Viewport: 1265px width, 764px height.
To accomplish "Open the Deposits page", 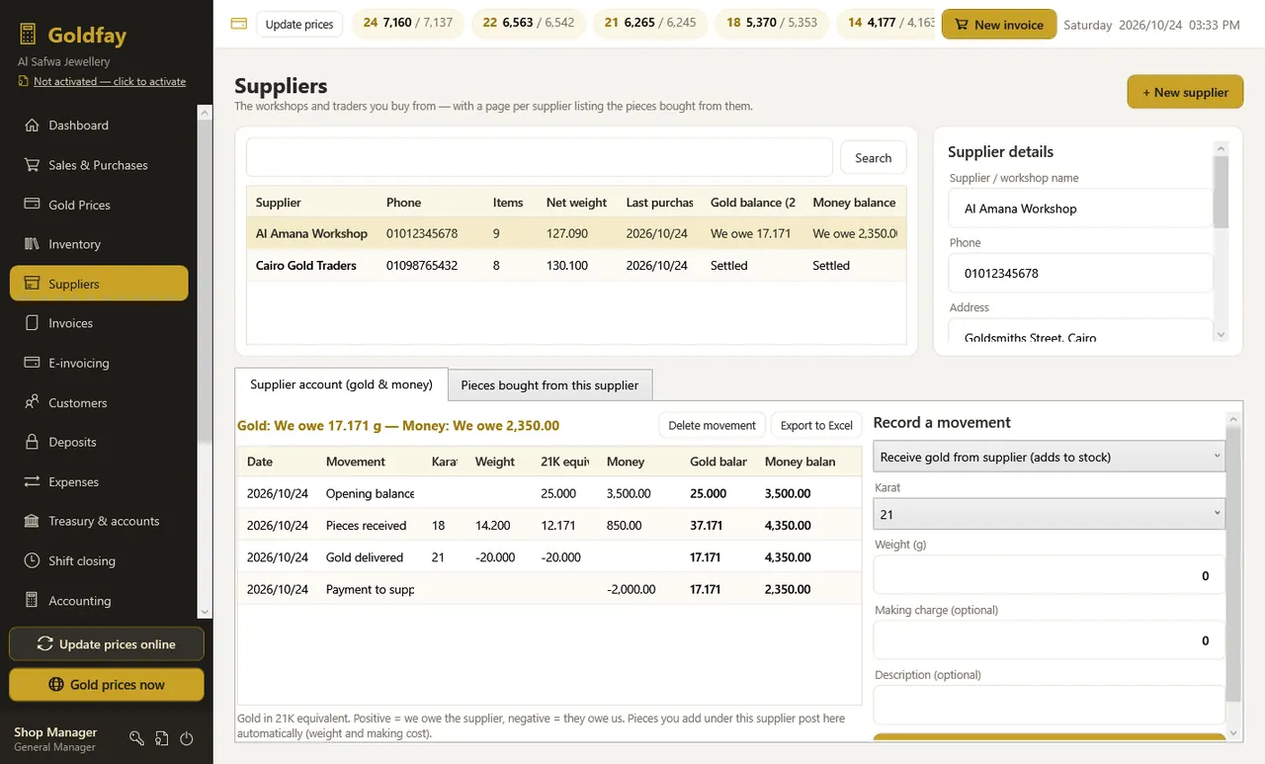I will click(x=99, y=442).
